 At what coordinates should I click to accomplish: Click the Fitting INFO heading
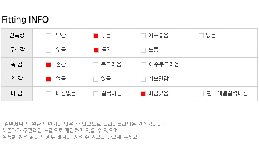pyautogui.click(x=25, y=20)
